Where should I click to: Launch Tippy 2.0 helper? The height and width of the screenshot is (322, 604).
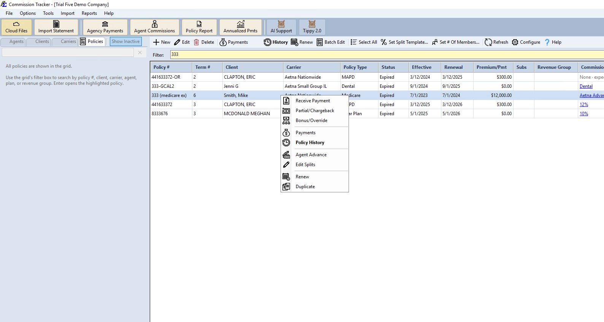(x=312, y=27)
